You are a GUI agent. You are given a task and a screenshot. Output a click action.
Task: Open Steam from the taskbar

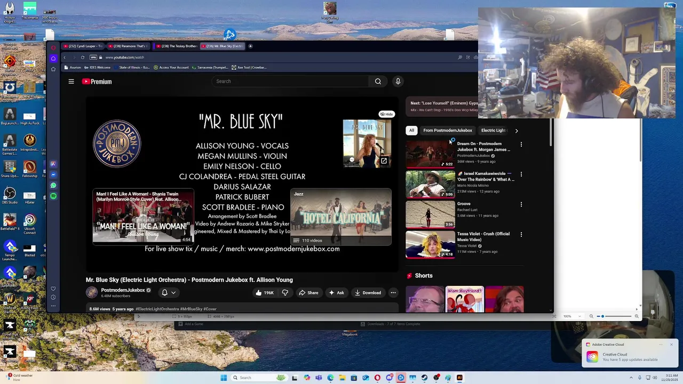424,378
